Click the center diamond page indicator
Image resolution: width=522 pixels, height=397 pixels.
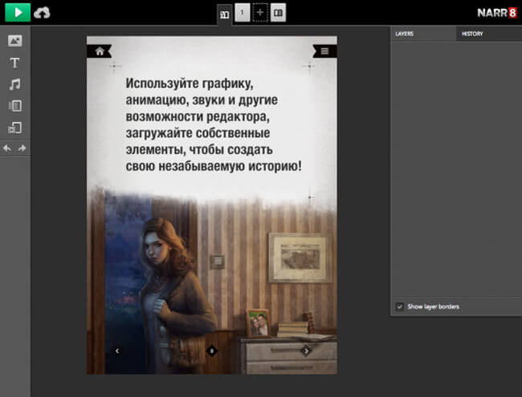coord(212,350)
